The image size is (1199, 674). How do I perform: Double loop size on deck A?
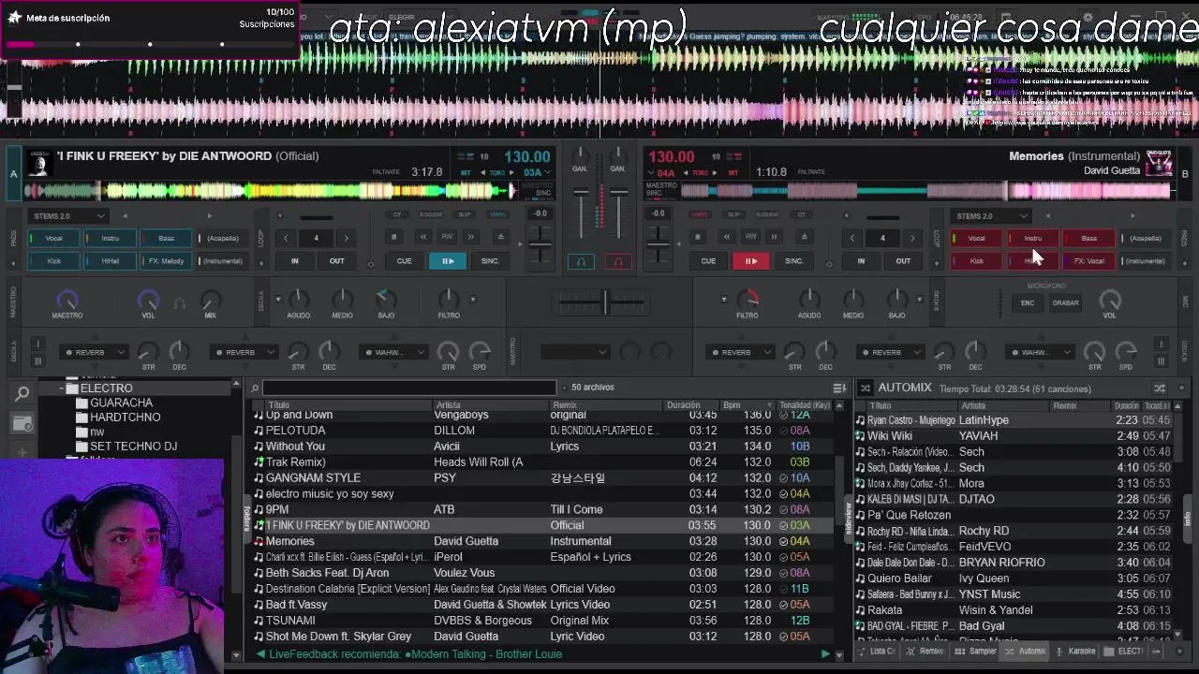coord(346,239)
